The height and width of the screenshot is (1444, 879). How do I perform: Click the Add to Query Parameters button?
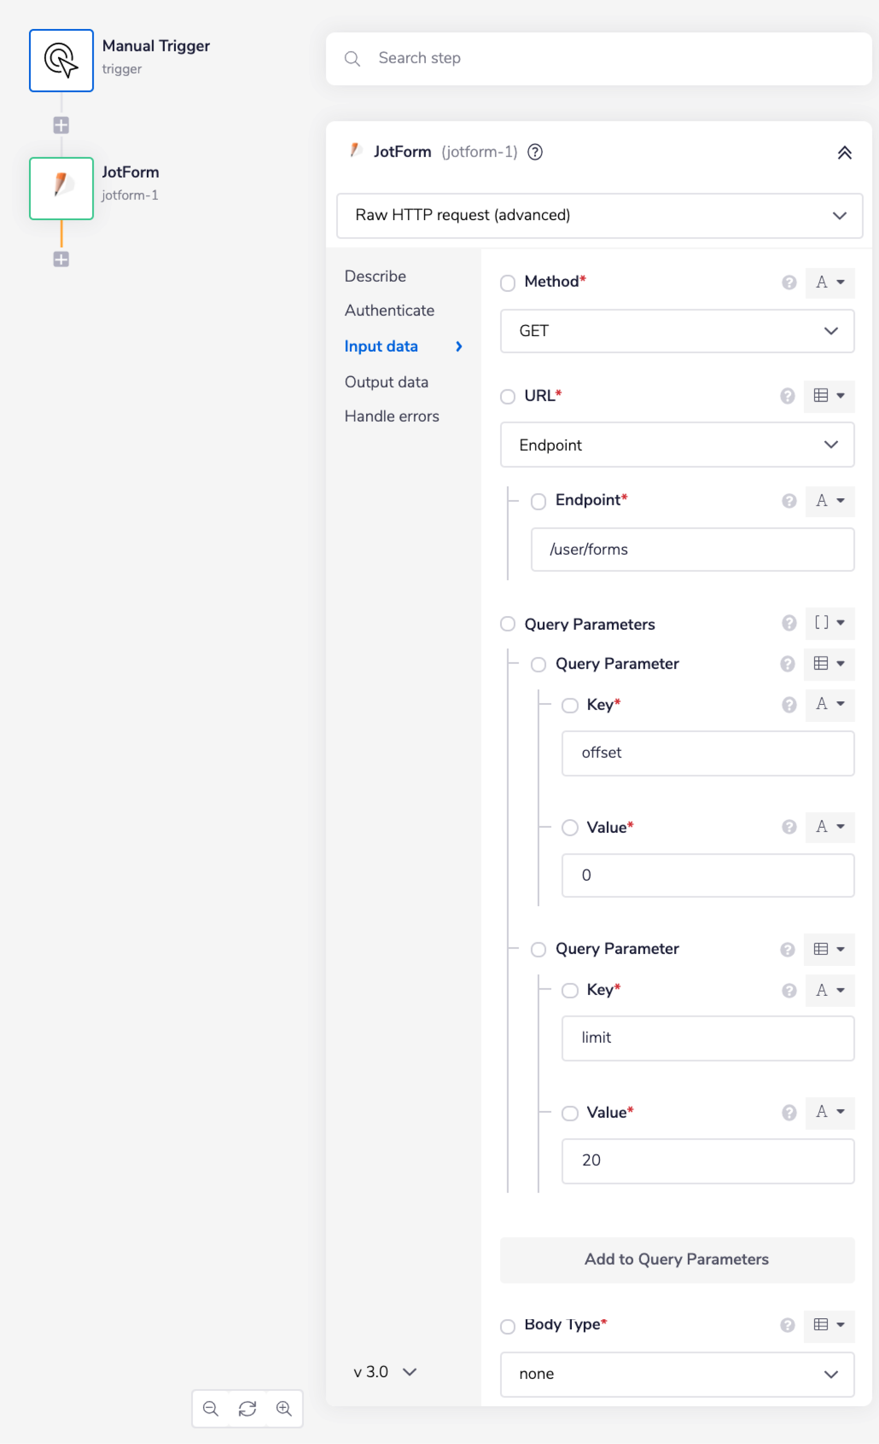point(677,1259)
